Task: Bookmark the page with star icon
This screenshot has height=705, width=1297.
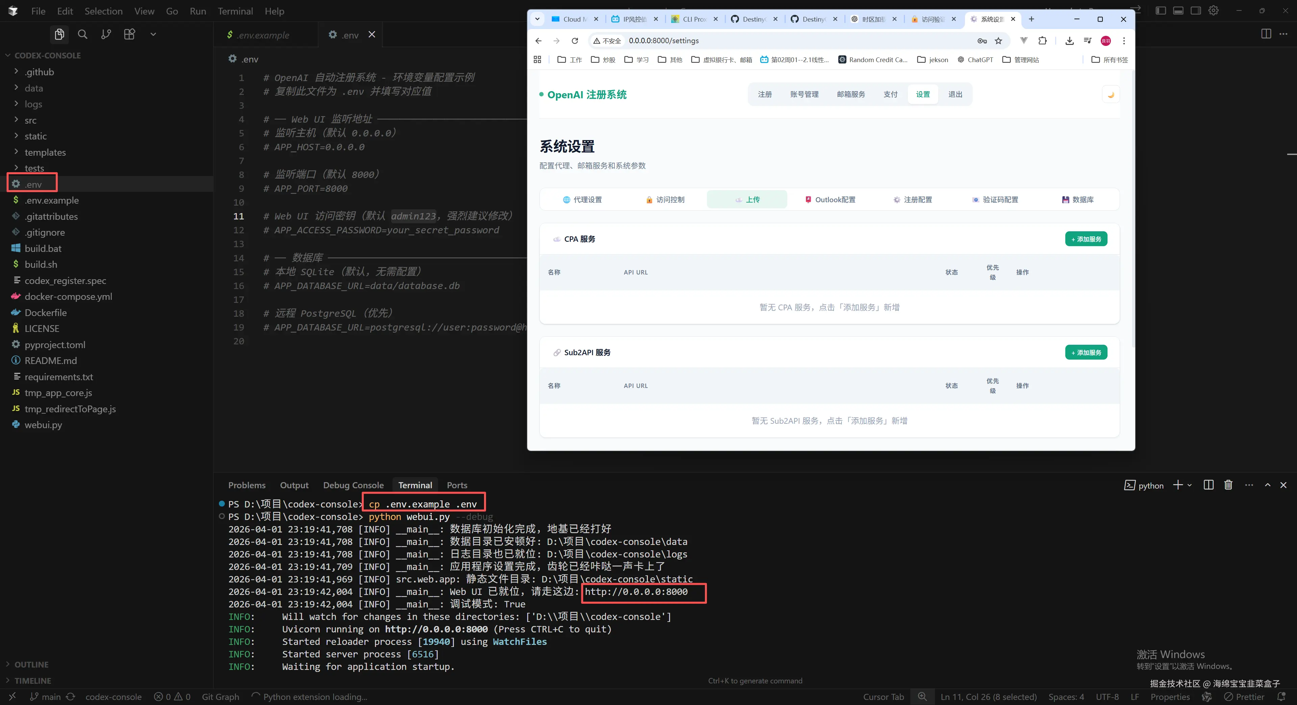Action: tap(998, 41)
